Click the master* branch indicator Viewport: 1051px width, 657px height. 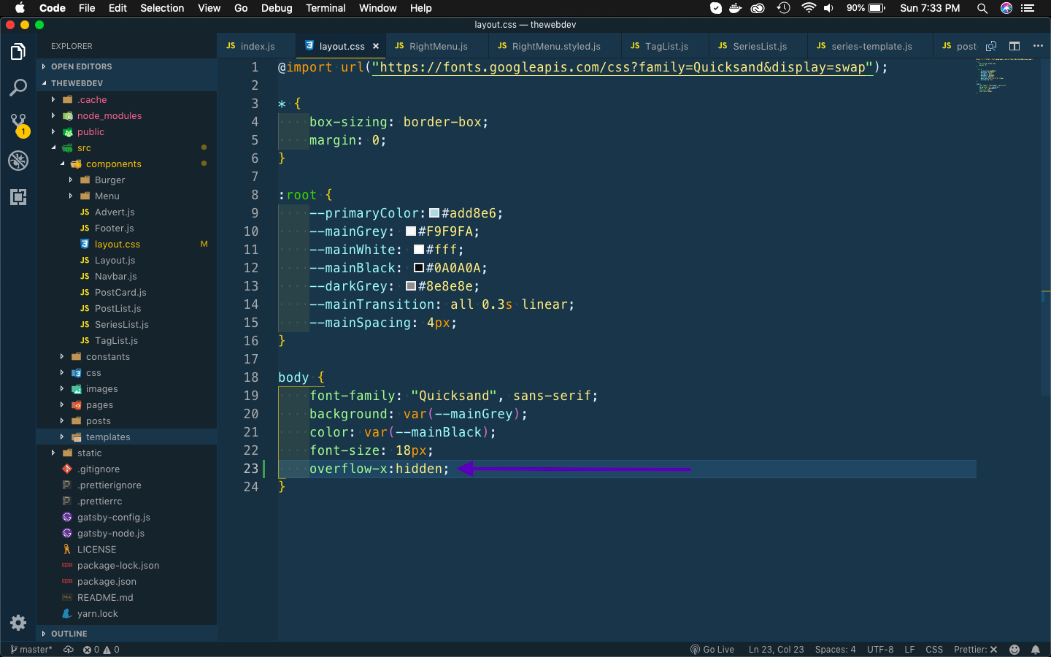[x=31, y=650]
